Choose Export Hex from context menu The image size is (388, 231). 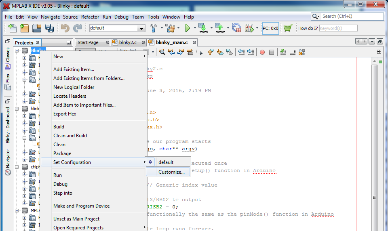(x=65, y=114)
